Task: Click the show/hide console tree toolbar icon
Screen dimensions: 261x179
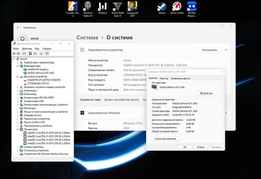Action: tap(24, 54)
